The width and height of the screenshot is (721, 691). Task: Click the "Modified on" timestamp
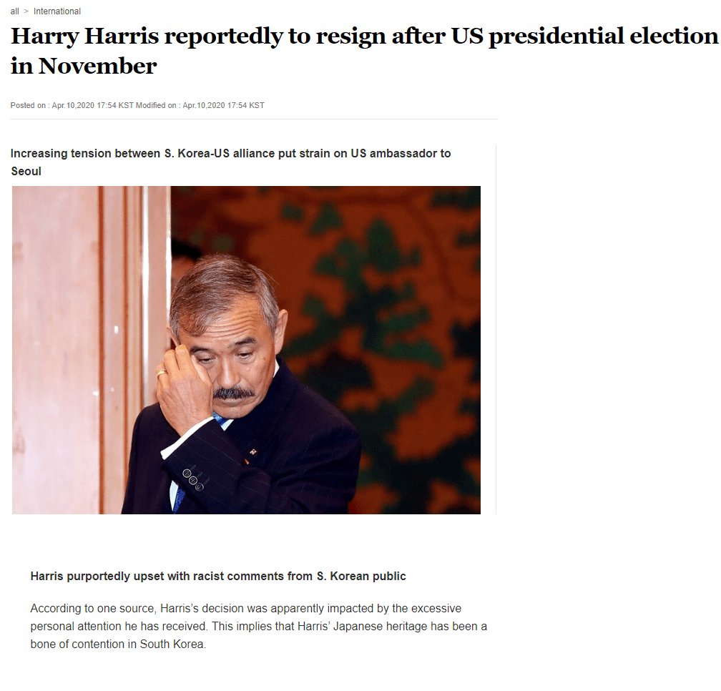pyautogui.click(x=200, y=105)
